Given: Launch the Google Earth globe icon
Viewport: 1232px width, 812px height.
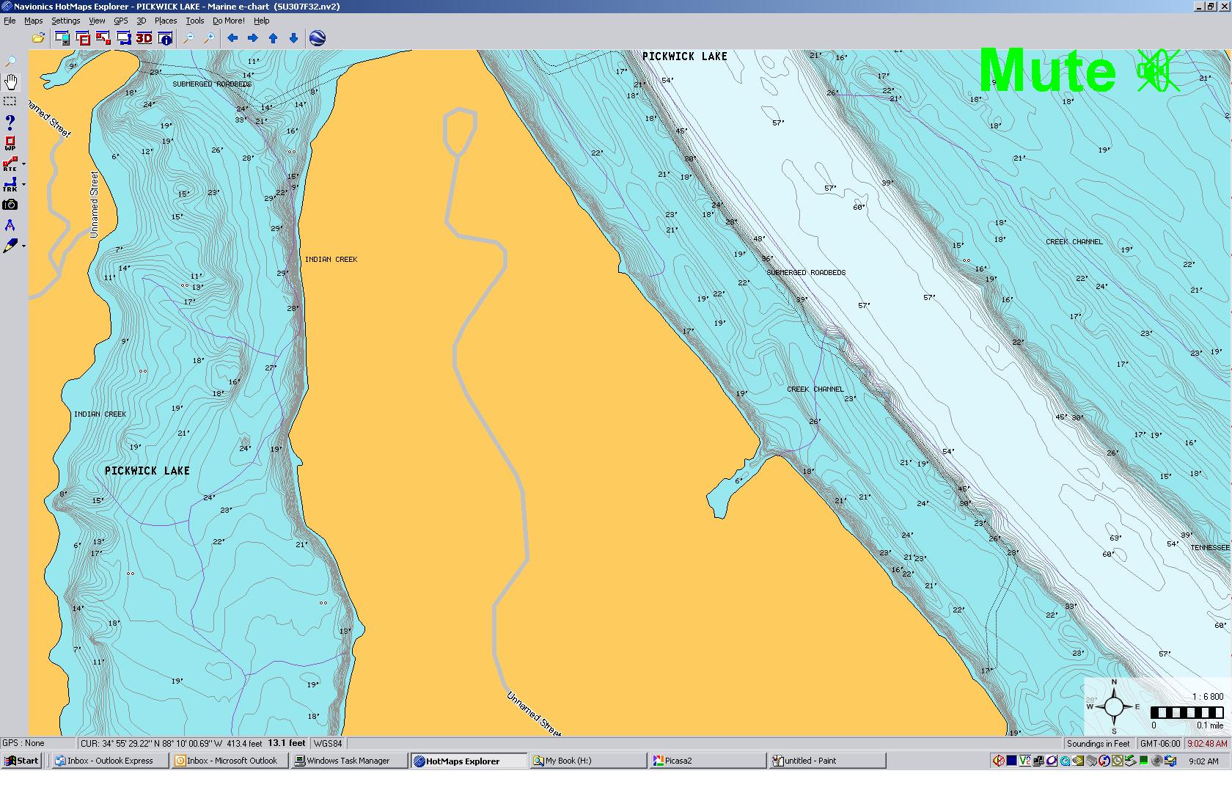Looking at the screenshot, I should pos(318,38).
